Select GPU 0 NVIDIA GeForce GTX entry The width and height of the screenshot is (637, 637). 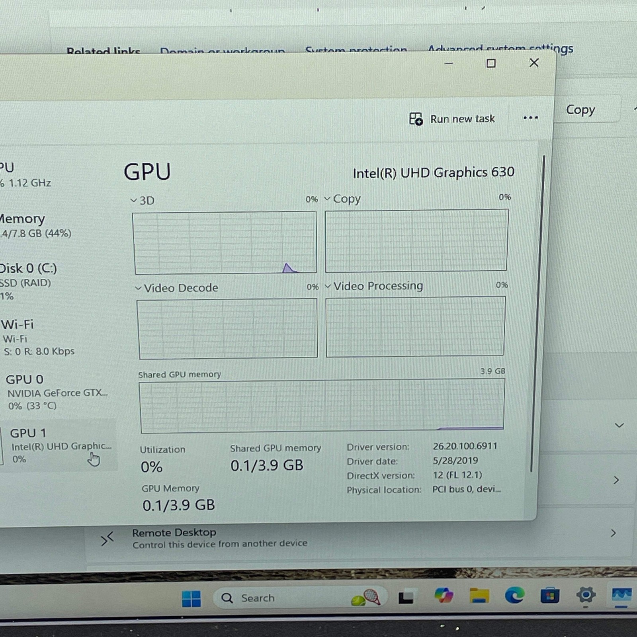pos(58,392)
